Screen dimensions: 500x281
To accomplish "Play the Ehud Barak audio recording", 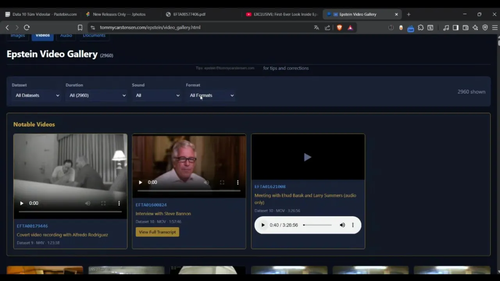I will click(263, 225).
